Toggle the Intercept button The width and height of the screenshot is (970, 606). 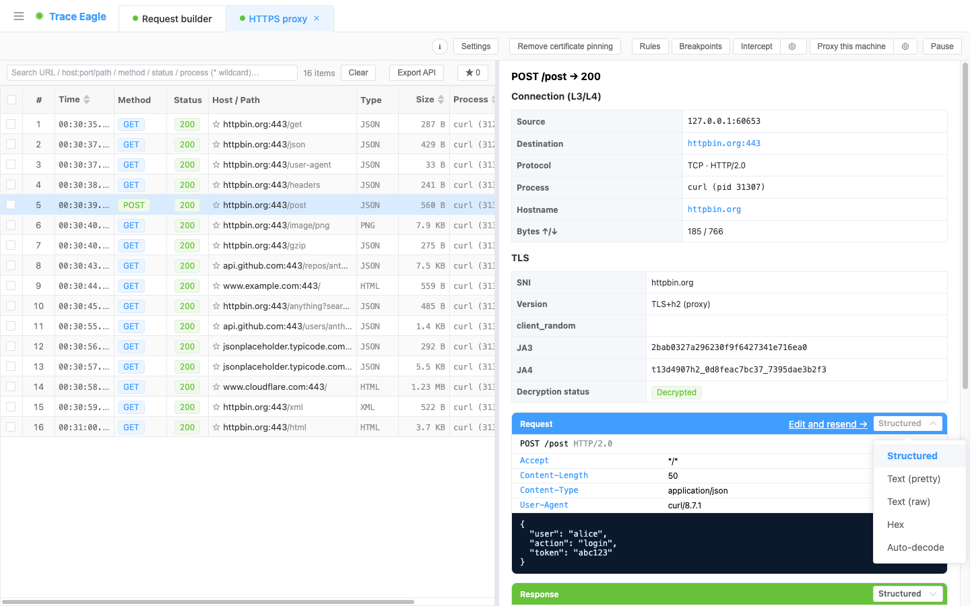tap(756, 46)
